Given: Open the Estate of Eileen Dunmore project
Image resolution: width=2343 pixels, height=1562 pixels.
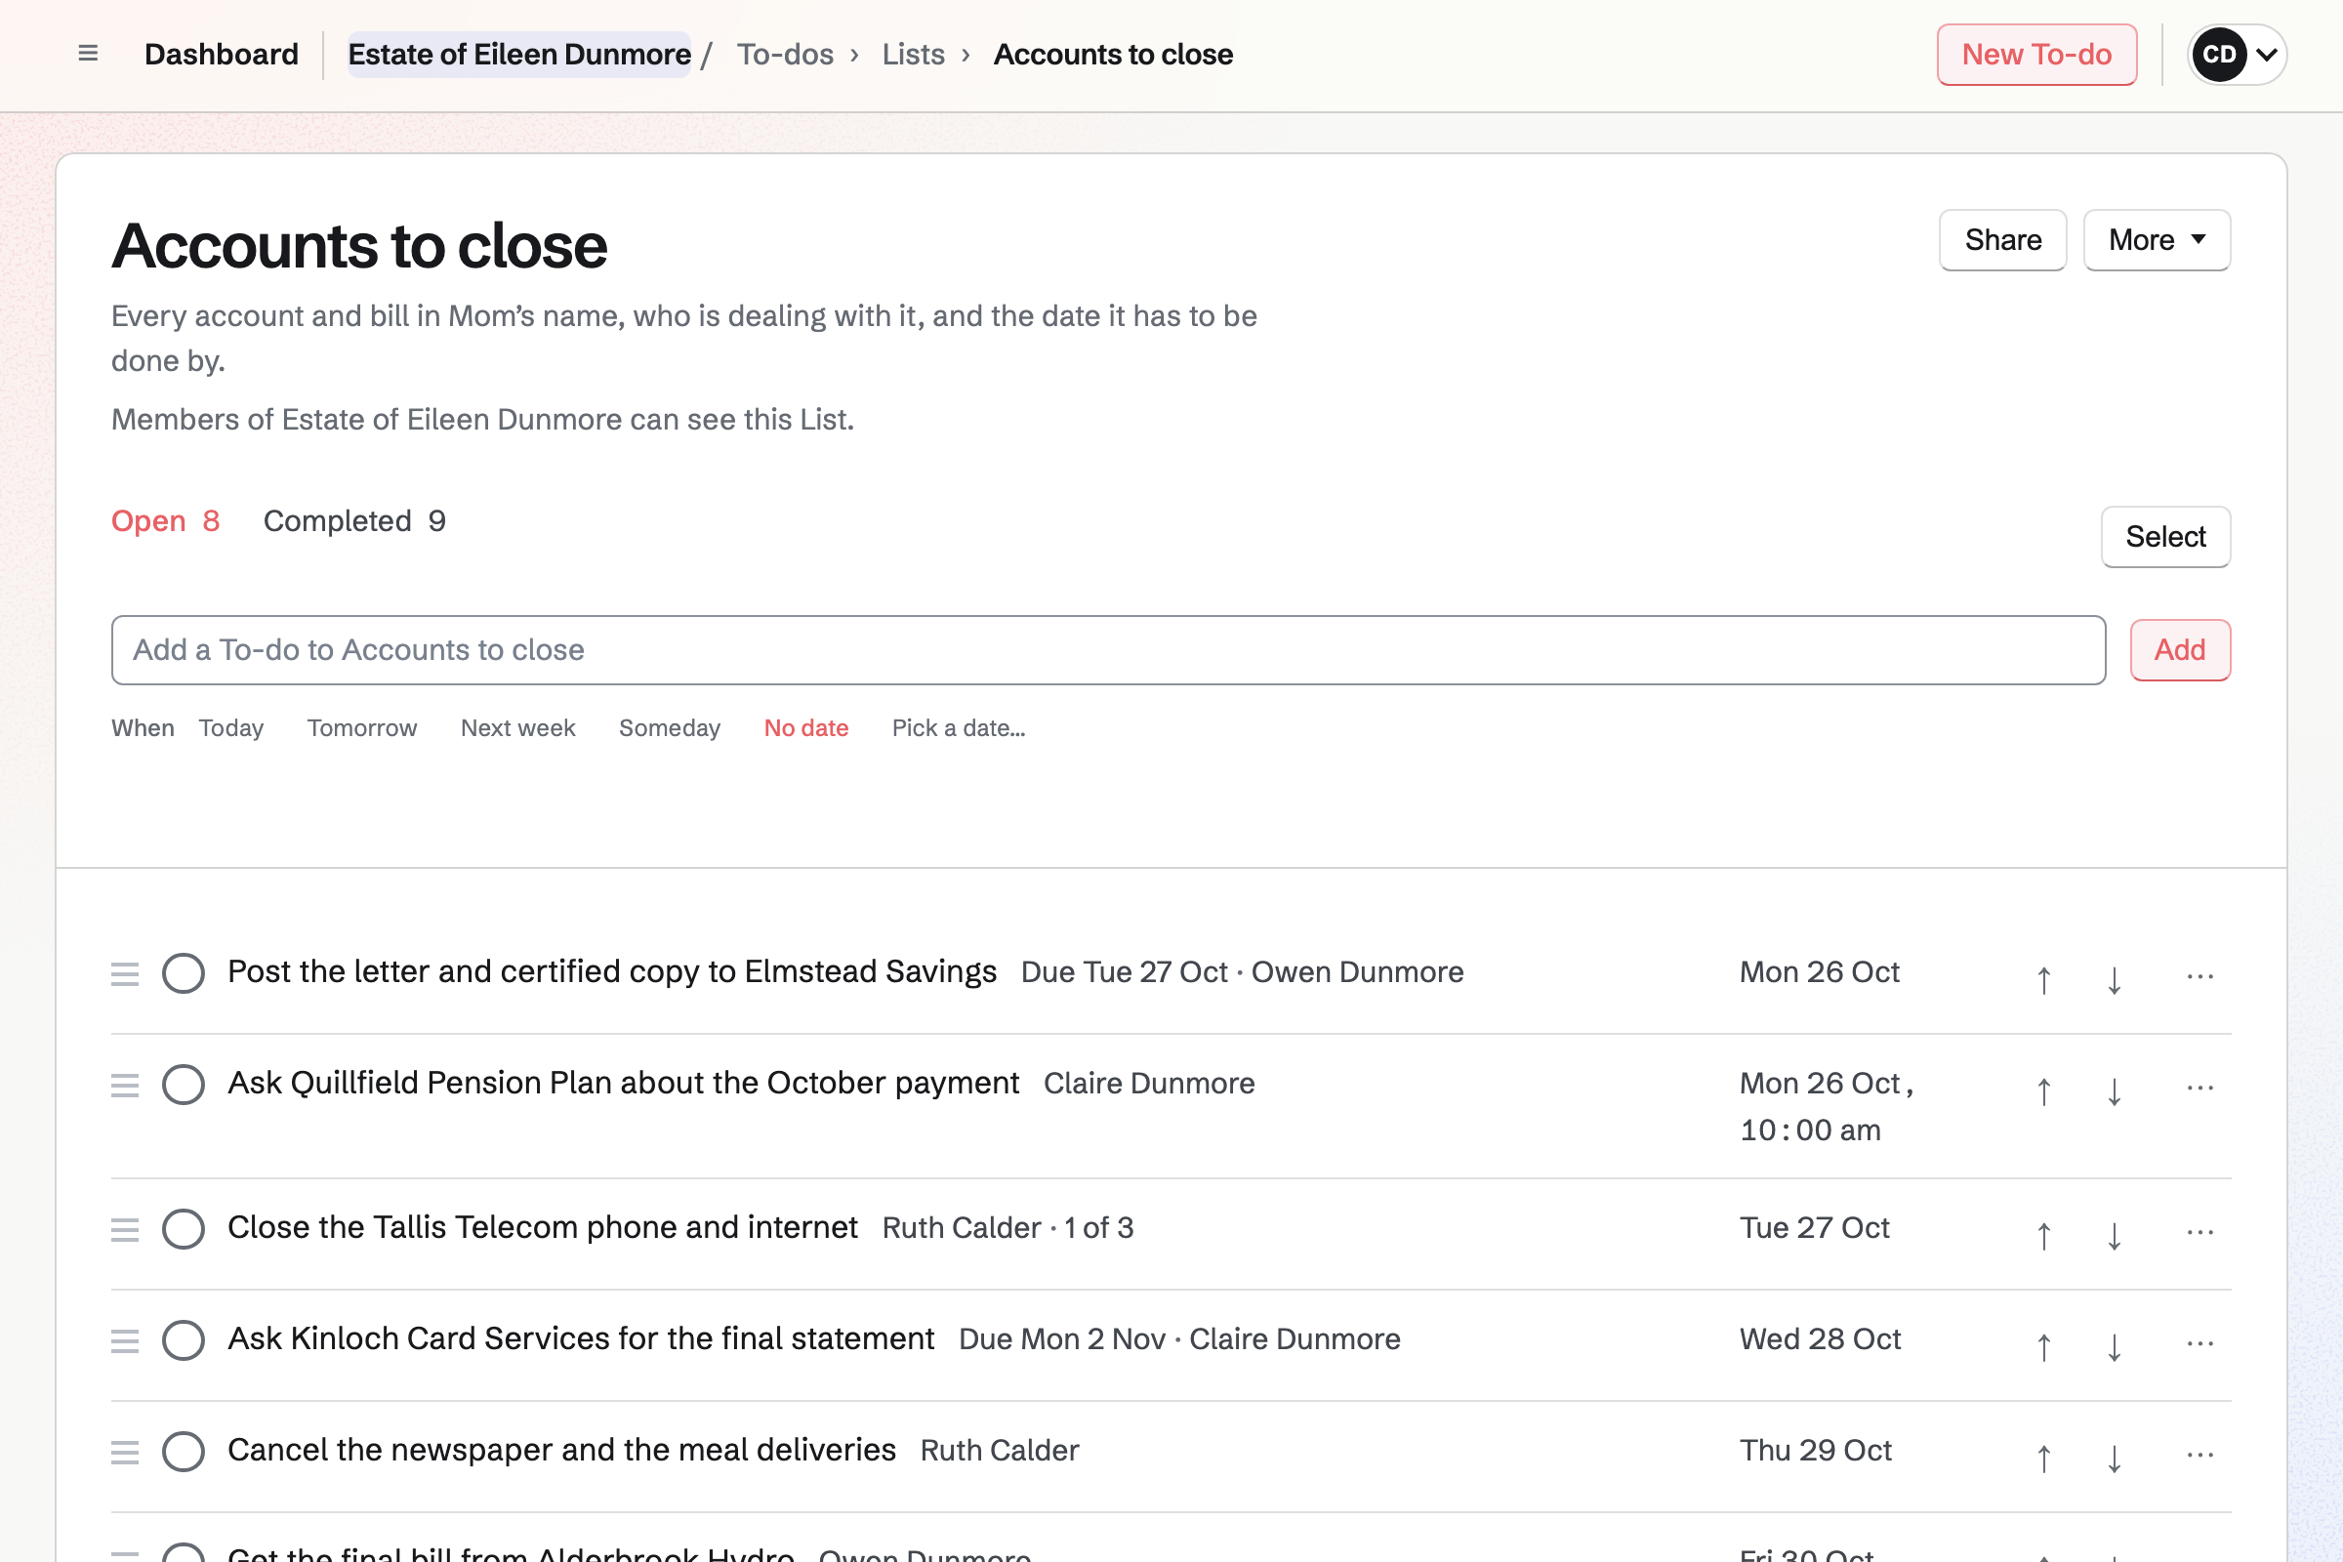Looking at the screenshot, I should click(519, 54).
